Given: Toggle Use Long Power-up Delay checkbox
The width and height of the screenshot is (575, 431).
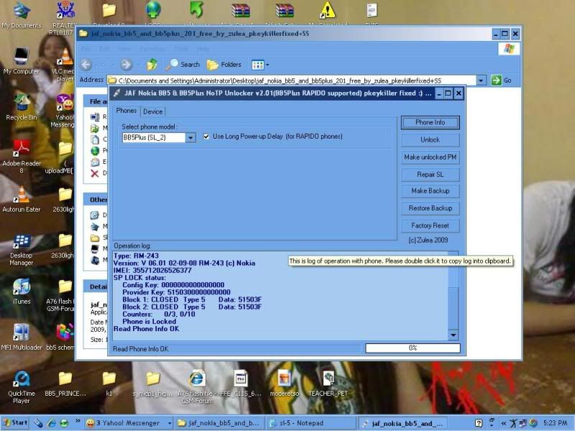Looking at the screenshot, I should 206,136.
